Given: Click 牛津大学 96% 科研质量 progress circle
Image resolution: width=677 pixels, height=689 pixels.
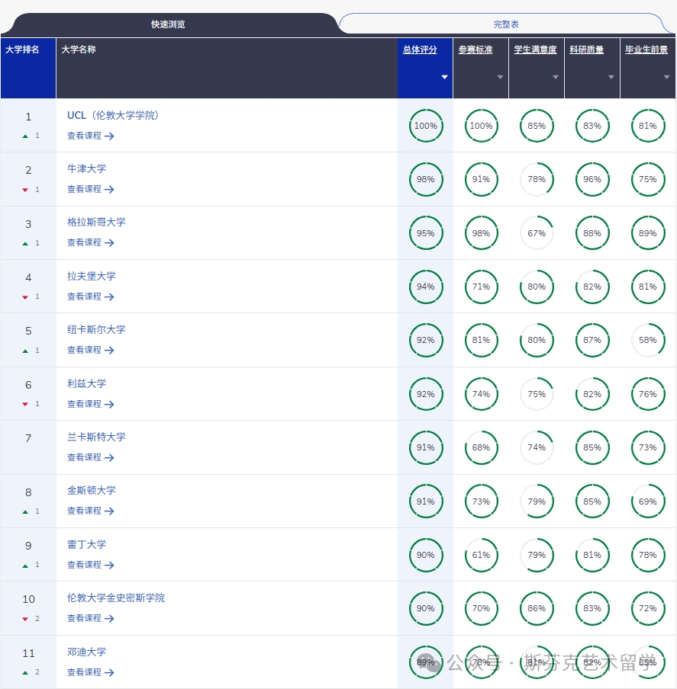Looking at the screenshot, I should 592,179.
